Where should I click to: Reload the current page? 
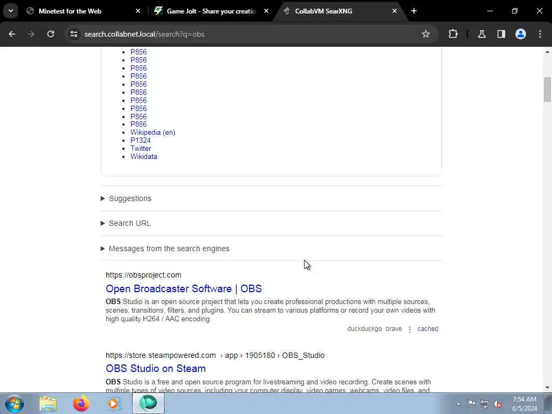51,34
